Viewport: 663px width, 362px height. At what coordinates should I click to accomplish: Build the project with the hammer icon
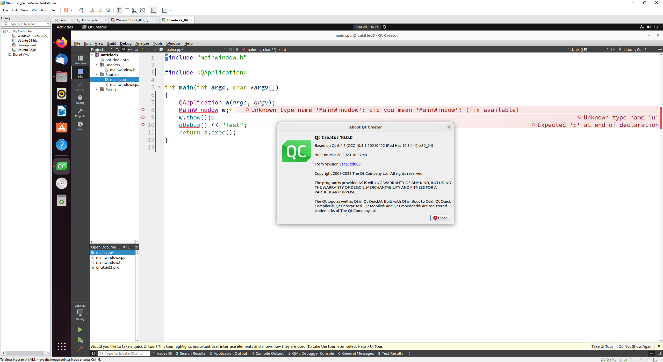(80, 349)
